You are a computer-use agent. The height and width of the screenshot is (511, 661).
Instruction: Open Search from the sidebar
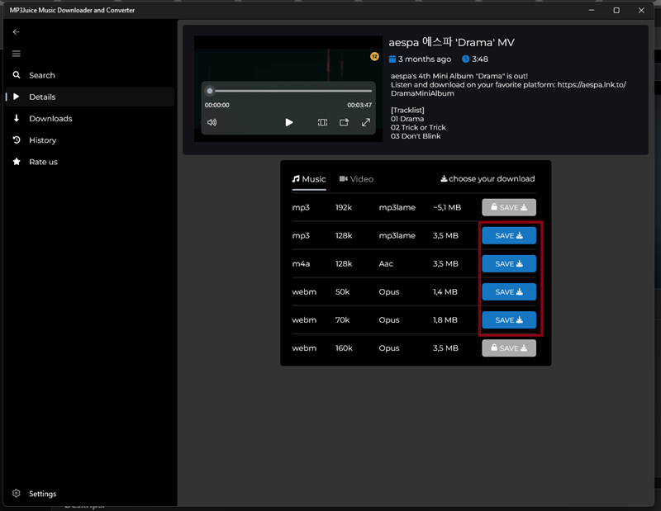click(x=90, y=75)
